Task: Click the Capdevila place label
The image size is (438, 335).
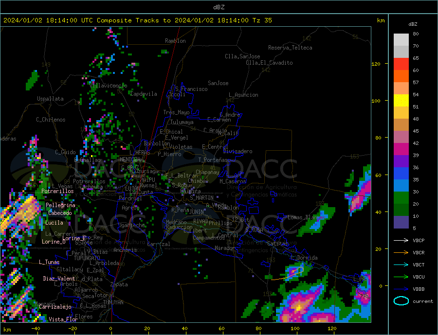Action: [144, 94]
